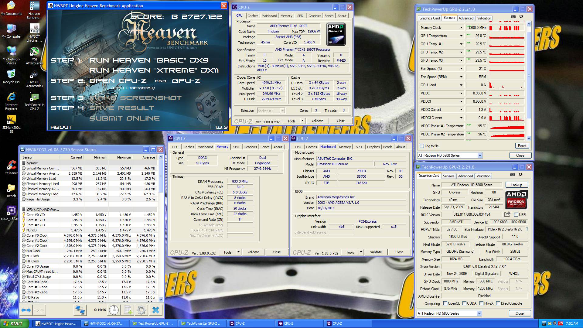Screen dimensions: 583x328
Task: Open HWBOT Unigine desktop shortcut
Action: pos(34,33)
